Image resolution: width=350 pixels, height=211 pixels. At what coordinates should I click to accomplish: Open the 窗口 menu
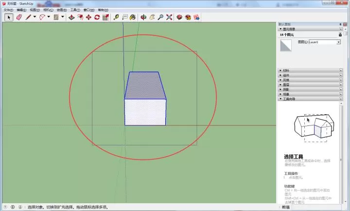[x=89, y=10]
